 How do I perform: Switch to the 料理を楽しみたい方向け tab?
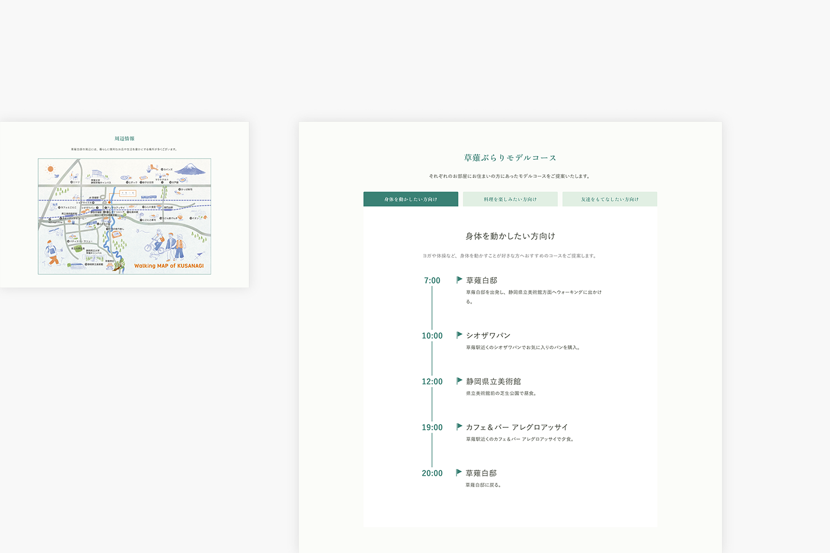(x=510, y=199)
